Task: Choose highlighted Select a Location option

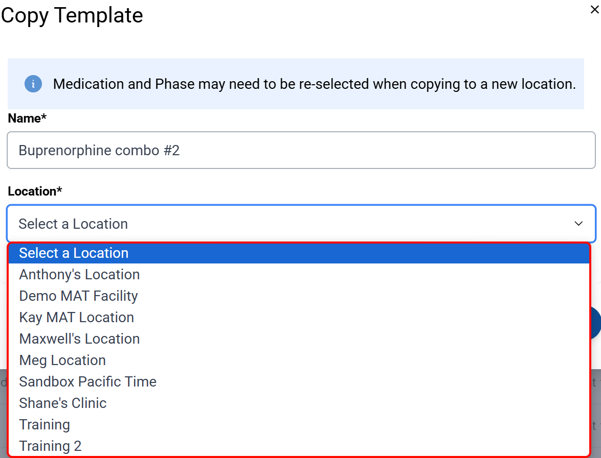Action: (x=74, y=253)
